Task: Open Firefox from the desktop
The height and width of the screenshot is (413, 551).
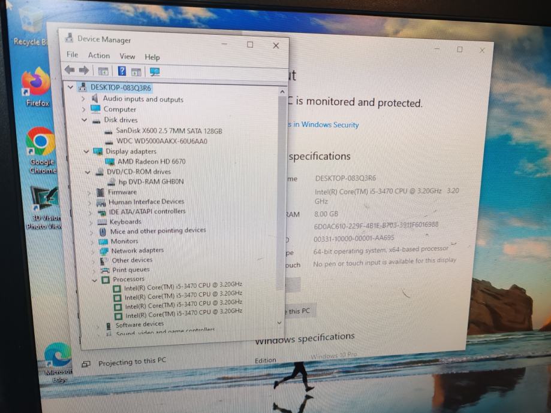Action: coord(37,87)
